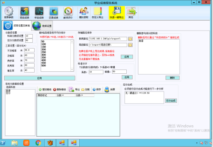Viewport: 213px width, 147px height.
Task: Select 350 in the top-N list
Action: [44, 57]
